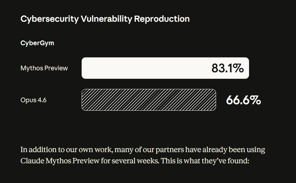
Task: Click the sentence "This is what they've found:"
Action: 205,160
